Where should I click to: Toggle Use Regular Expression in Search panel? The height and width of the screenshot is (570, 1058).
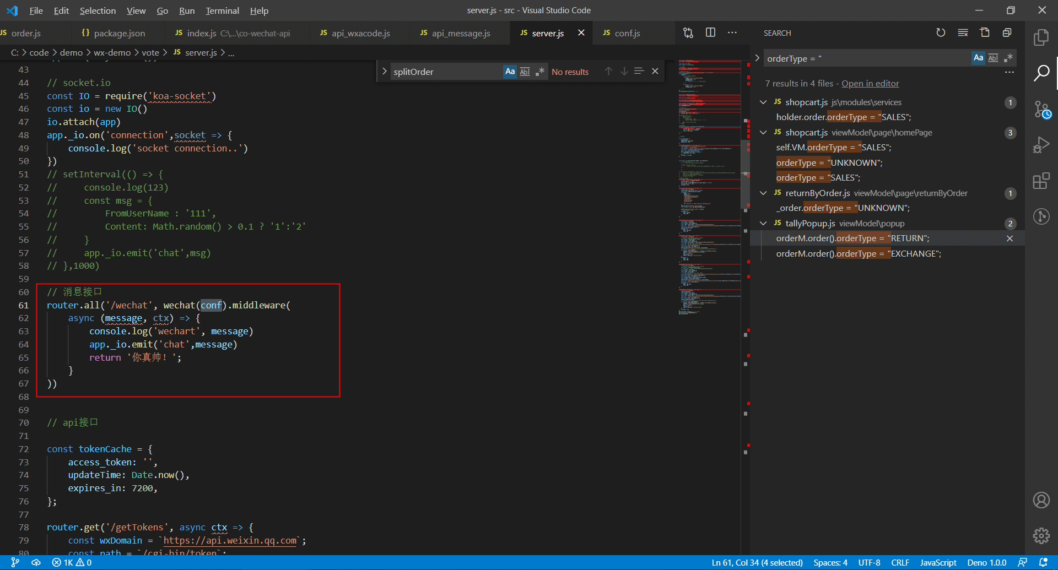[1008, 58]
